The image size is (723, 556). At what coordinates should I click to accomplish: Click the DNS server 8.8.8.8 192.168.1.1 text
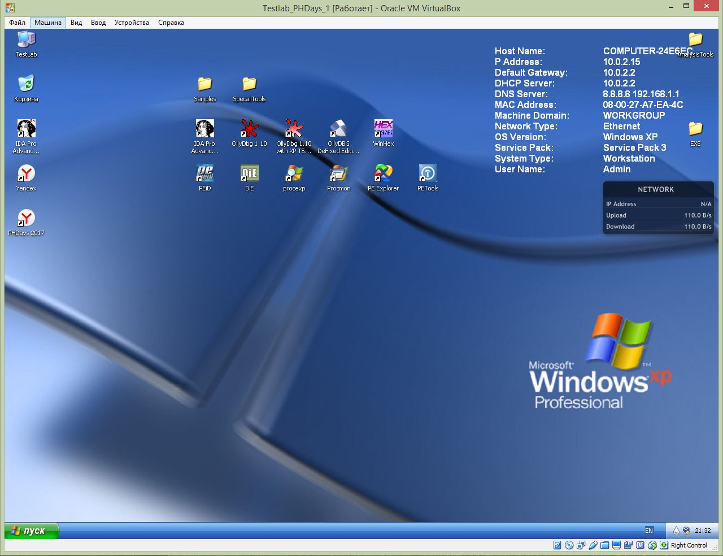(x=641, y=94)
